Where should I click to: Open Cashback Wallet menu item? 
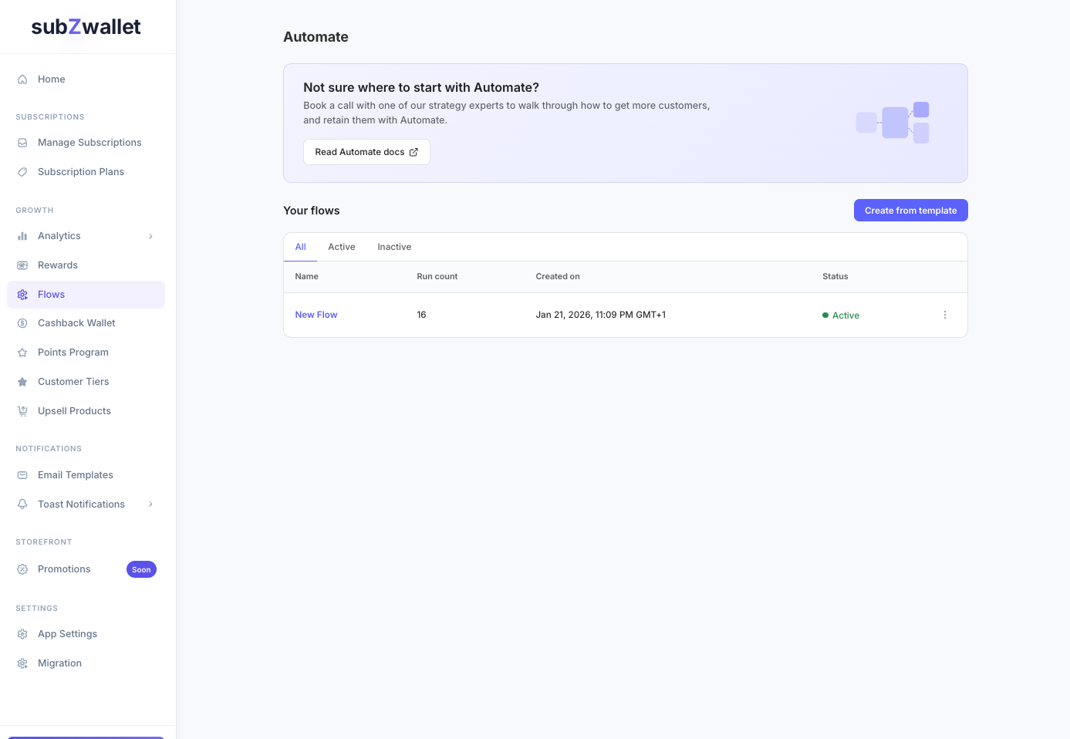[86, 323]
